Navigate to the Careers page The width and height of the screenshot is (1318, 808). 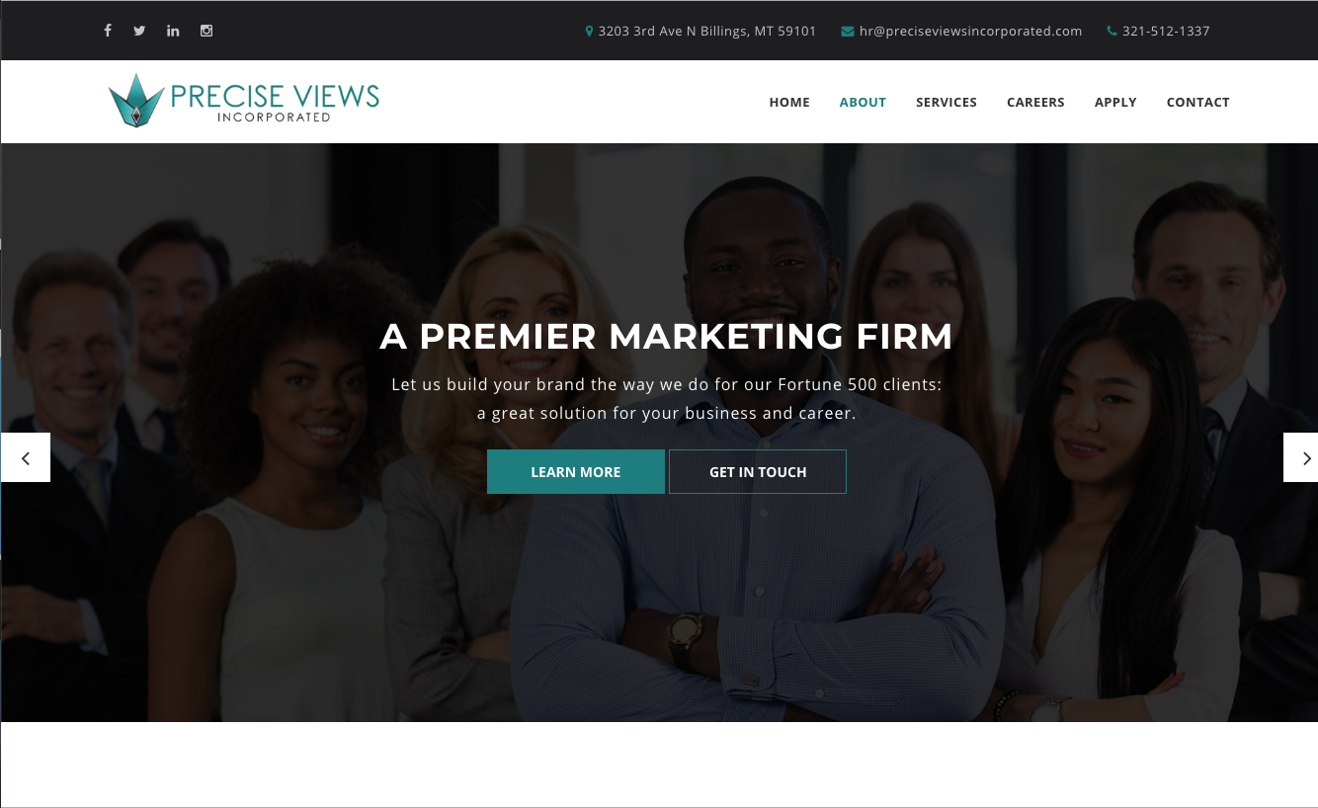(1035, 102)
